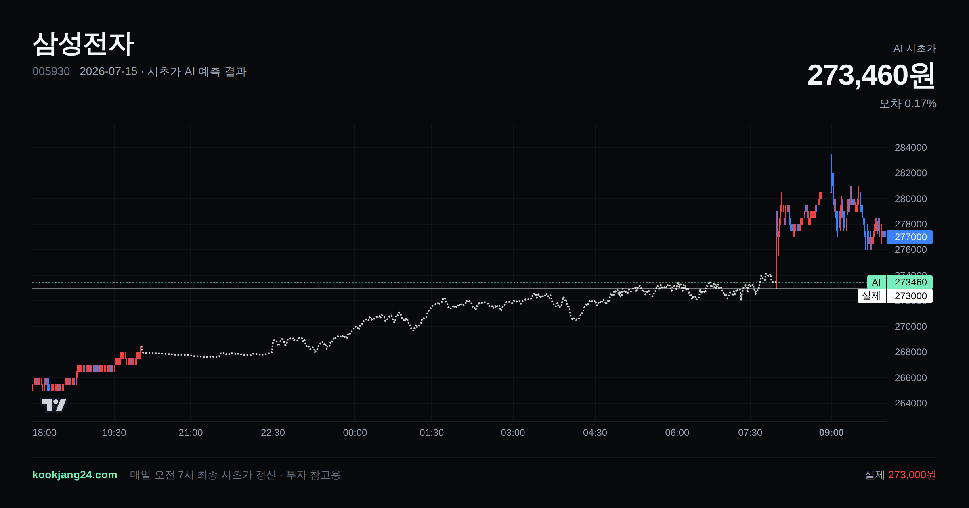This screenshot has height=508, width=969.
Task: Click the 284000 price axis label
Action: point(911,148)
